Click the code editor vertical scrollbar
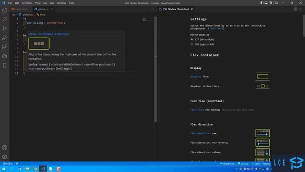Viewport: 305px width, 172px height. pyautogui.click(x=155, y=69)
